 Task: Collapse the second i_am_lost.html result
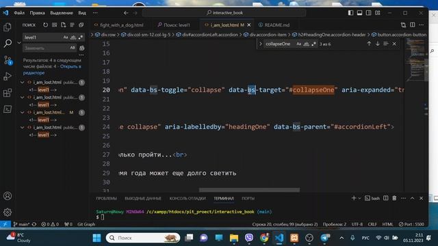coord(23,97)
